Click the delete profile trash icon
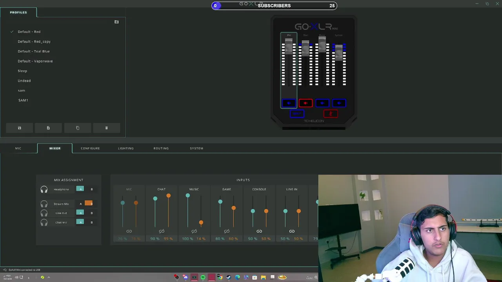The height and width of the screenshot is (282, 502). click(x=106, y=128)
